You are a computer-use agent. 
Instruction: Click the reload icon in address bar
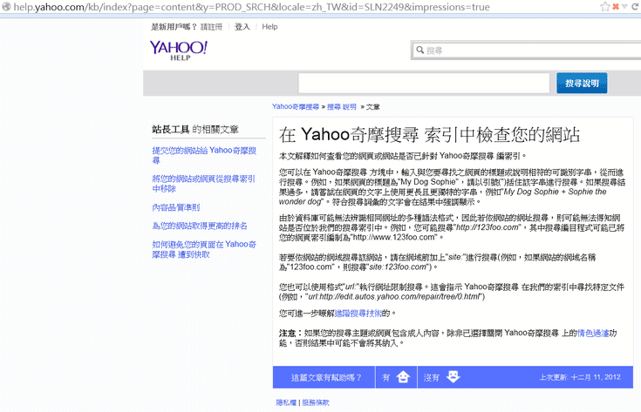pos(636,7)
